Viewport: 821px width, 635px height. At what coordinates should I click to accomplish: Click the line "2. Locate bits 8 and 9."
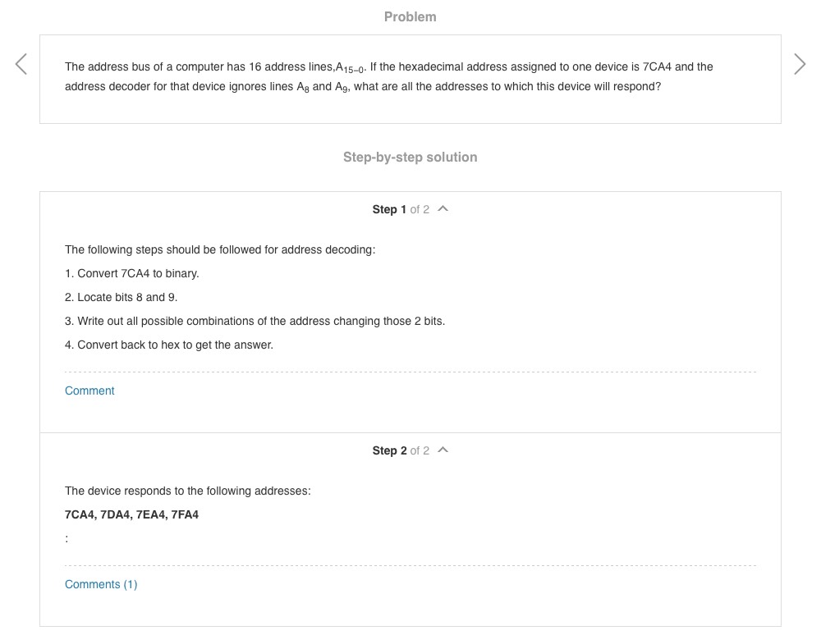click(x=121, y=297)
